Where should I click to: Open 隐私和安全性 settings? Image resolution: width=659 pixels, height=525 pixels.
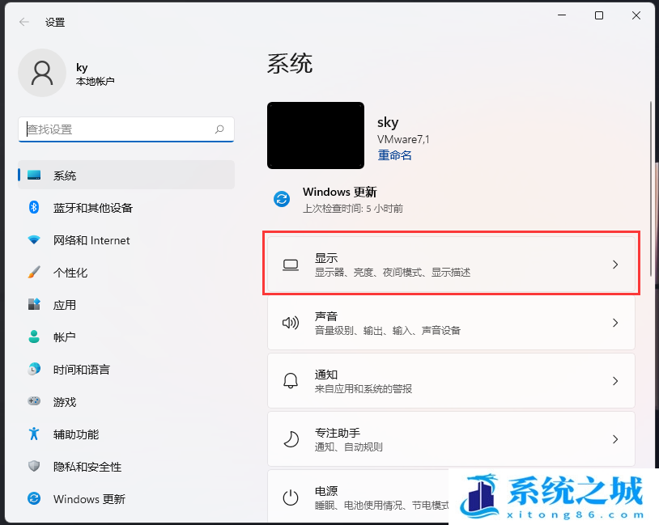click(126, 466)
